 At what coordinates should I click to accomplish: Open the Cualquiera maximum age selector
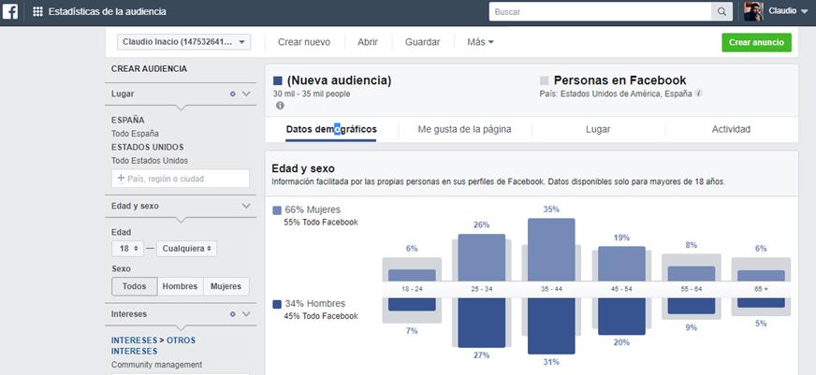[186, 249]
